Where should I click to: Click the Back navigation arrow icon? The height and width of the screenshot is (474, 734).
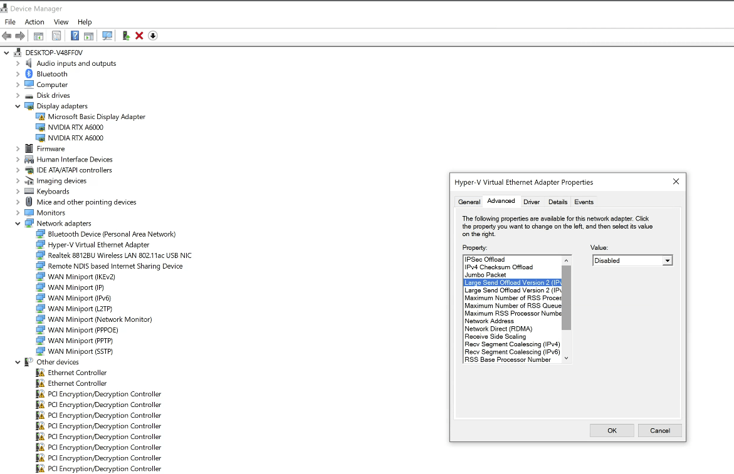pos(6,36)
